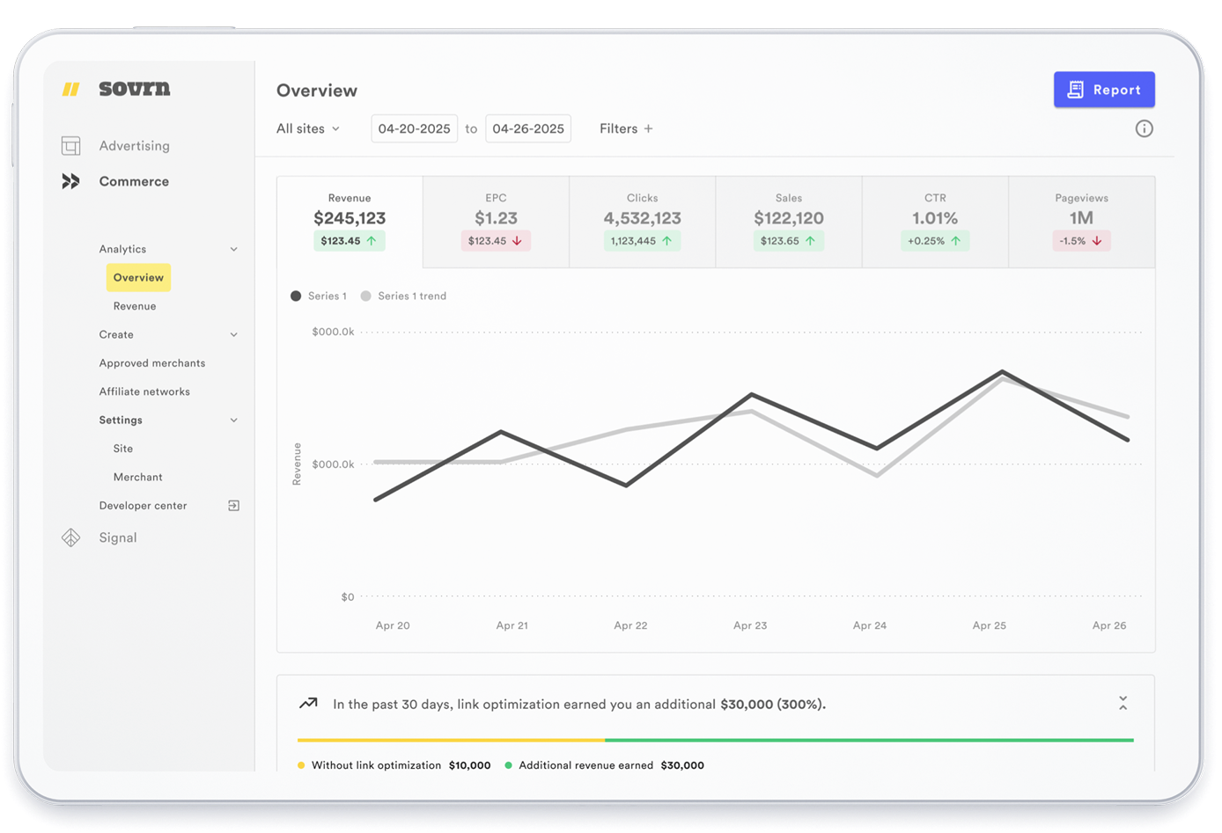The width and height of the screenshot is (1222, 833).
Task: Click the yellow Without link optimization legend dot
Action: [301, 765]
